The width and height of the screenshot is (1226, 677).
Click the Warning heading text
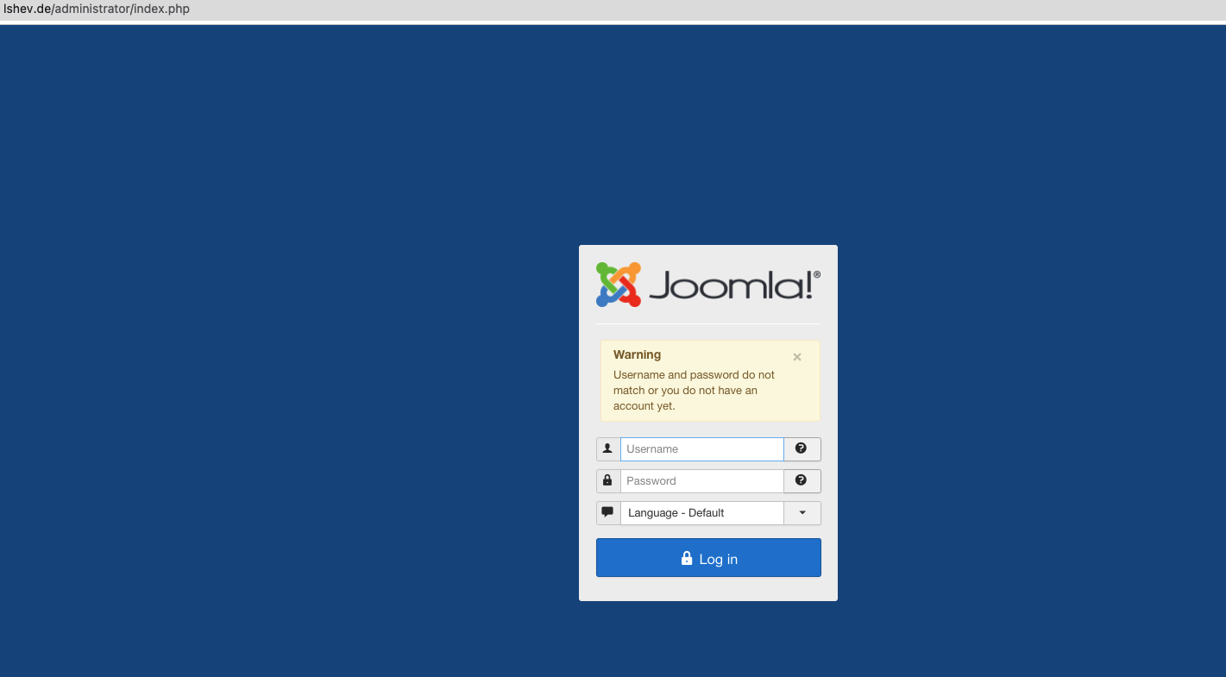(637, 354)
